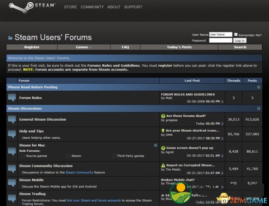Click the folder icon beside Steam Users' Forums
Image resolution: width=269 pixels, height=206 pixels.
(x=10, y=37)
